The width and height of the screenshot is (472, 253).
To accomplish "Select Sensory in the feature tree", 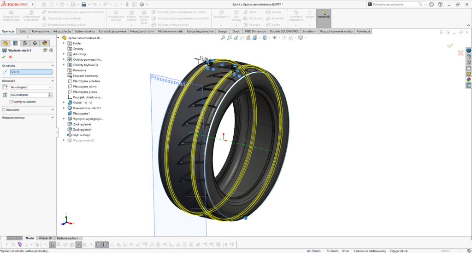I will point(78,49).
